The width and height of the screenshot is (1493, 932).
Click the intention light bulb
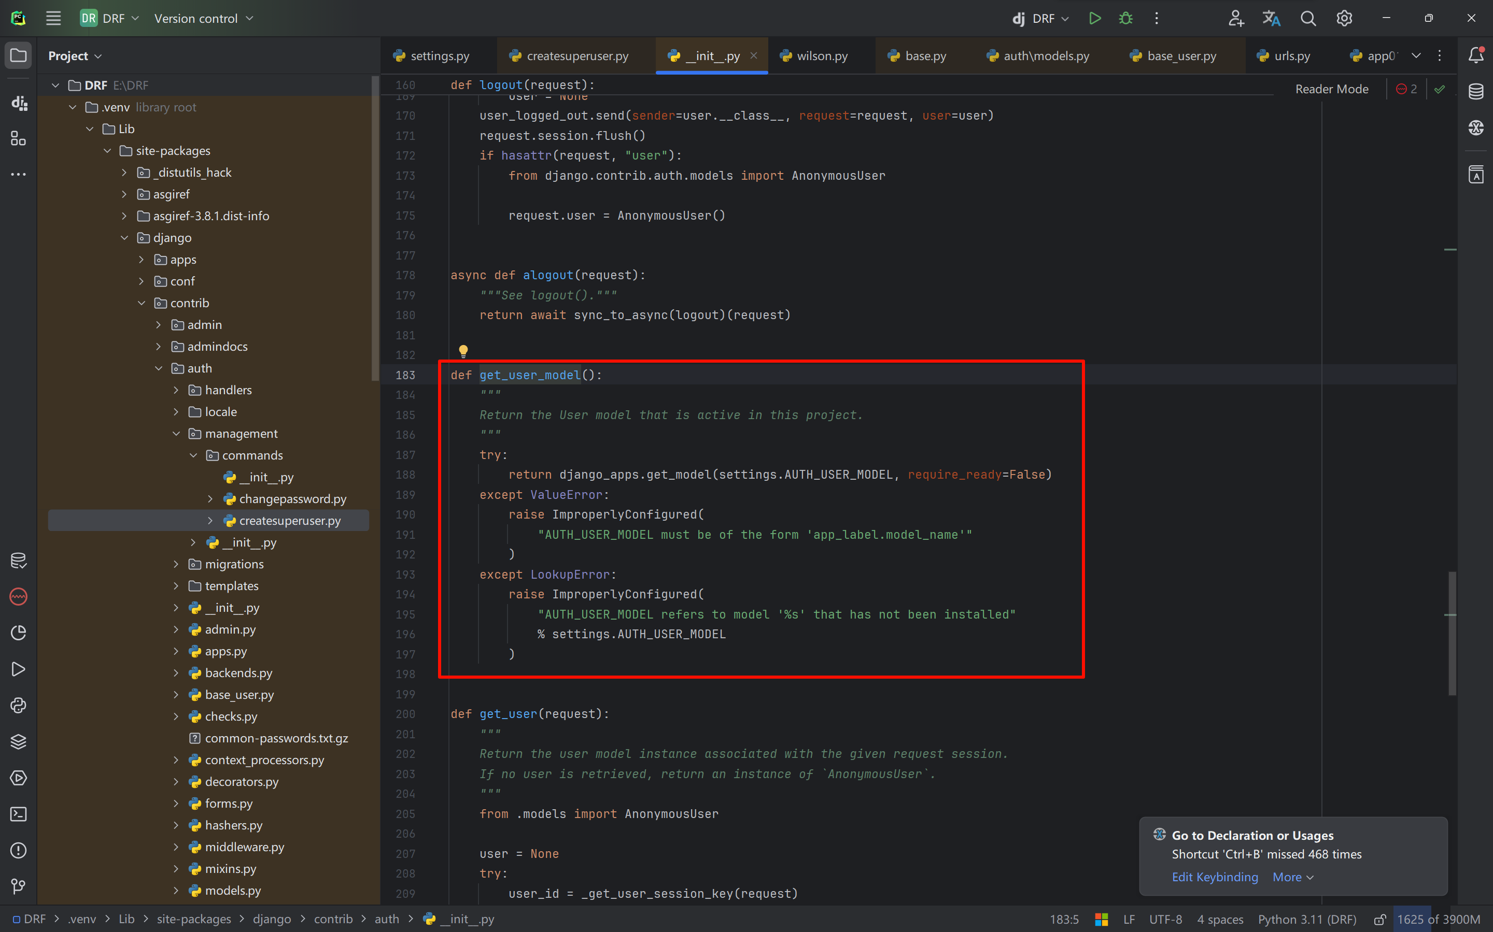(x=463, y=351)
